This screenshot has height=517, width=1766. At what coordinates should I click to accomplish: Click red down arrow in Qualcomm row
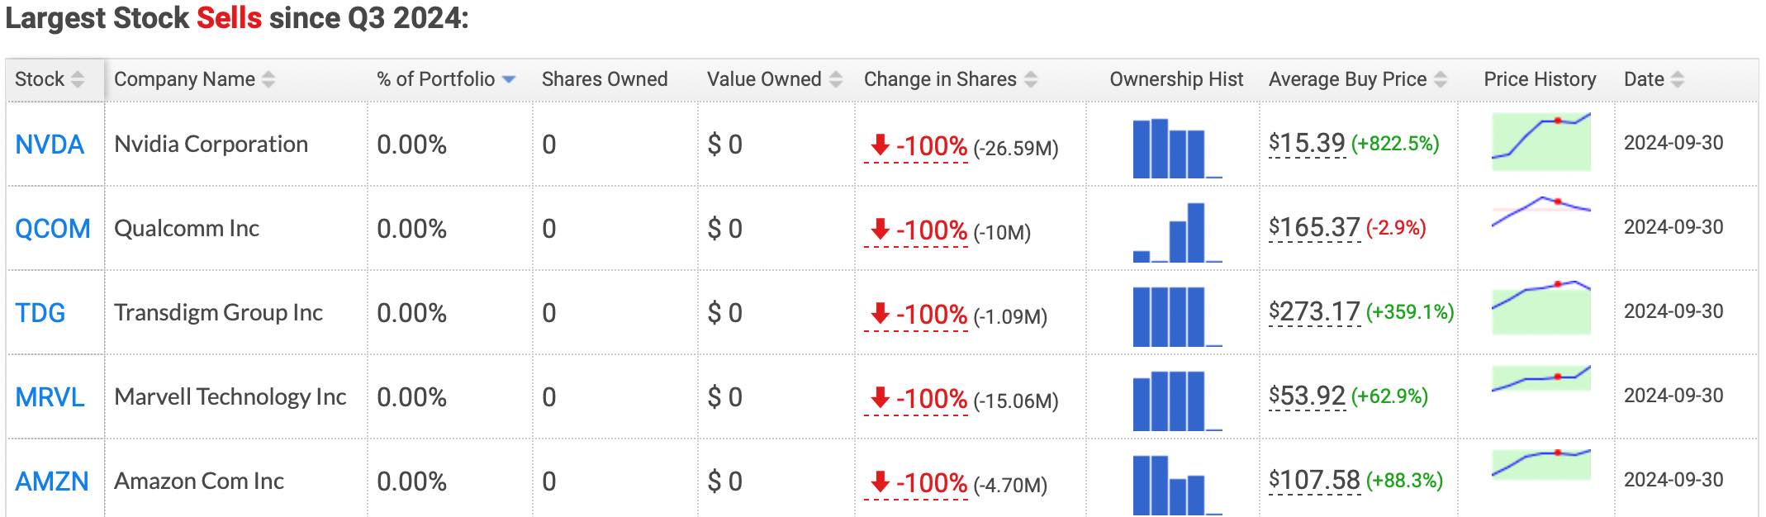coord(880,229)
